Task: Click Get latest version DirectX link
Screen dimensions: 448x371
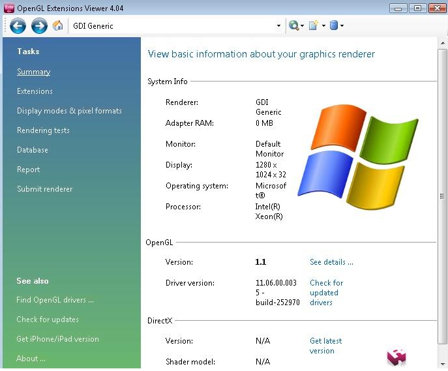Action: [x=325, y=346]
